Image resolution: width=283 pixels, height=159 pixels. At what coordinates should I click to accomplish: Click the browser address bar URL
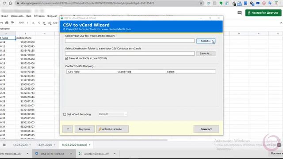coord(88,3)
